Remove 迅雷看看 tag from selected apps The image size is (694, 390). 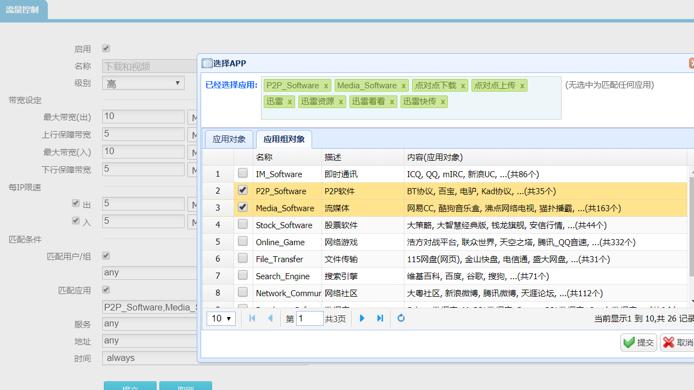392,101
